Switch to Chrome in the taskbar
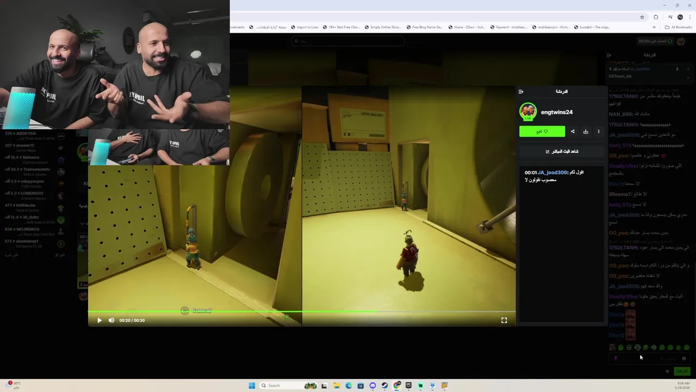 (x=397, y=385)
